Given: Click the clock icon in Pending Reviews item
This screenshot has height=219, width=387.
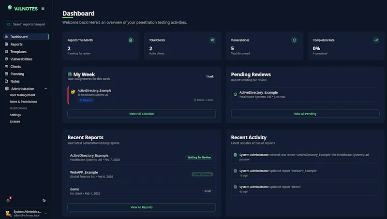Looking at the screenshot, I should pyautogui.click(x=235, y=94).
